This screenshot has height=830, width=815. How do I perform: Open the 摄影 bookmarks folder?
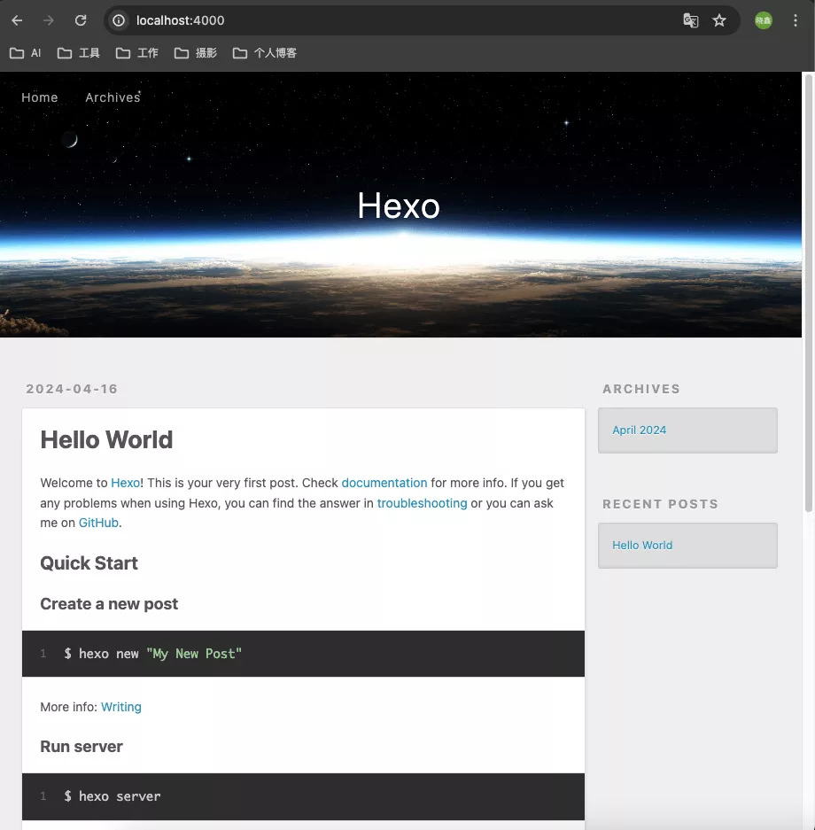tap(196, 53)
